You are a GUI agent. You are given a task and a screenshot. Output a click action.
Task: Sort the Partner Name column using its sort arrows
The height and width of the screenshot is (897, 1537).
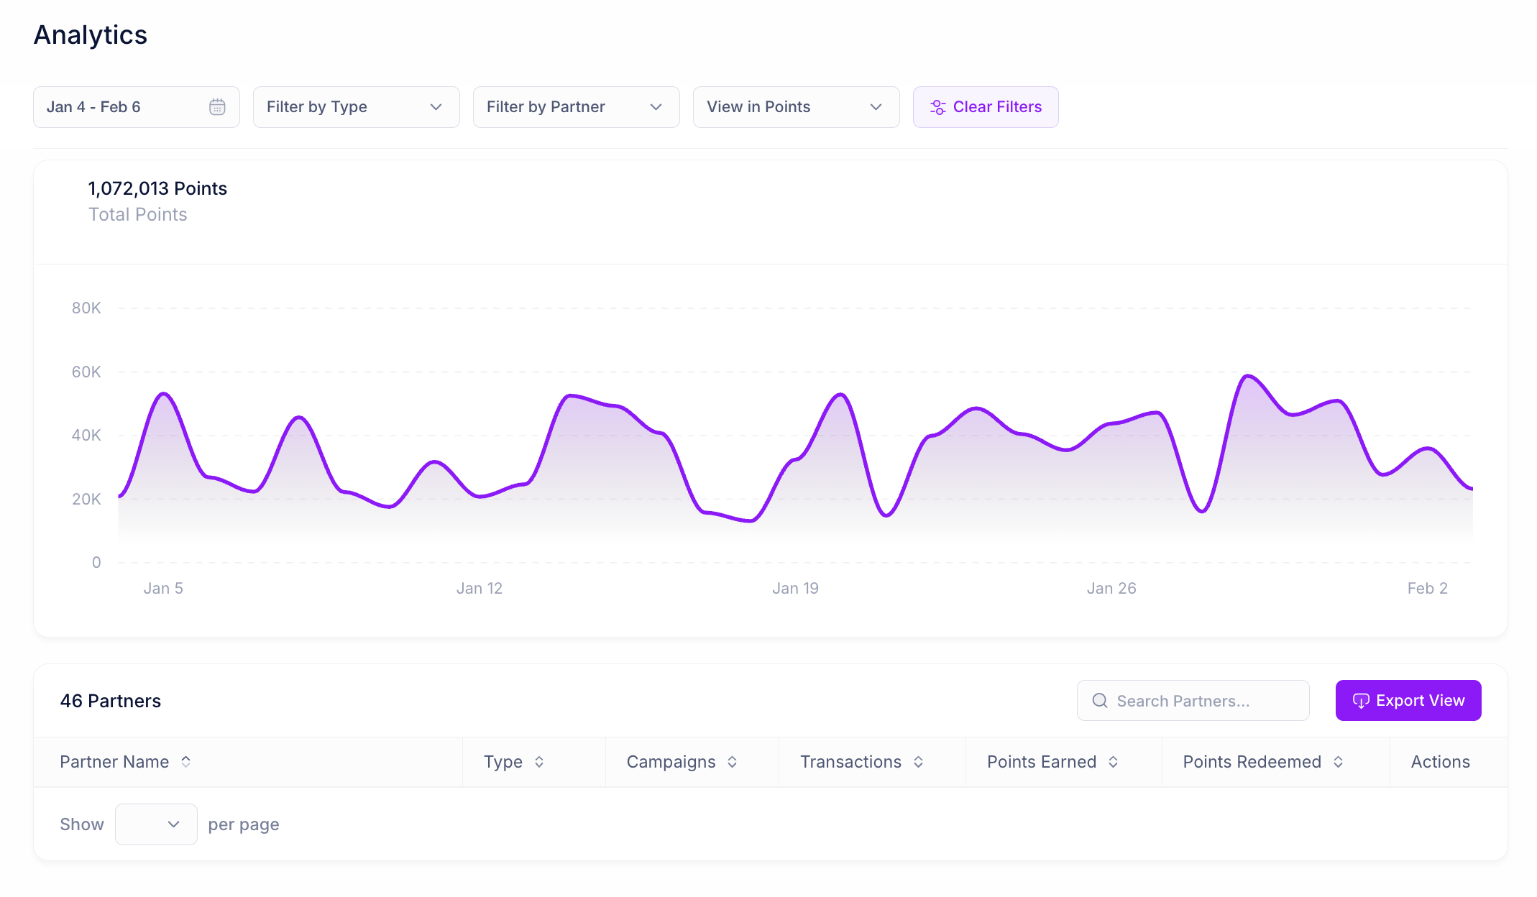click(186, 761)
